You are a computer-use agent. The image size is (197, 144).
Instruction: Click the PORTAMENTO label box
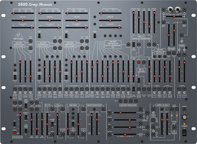(x=17, y=137)
